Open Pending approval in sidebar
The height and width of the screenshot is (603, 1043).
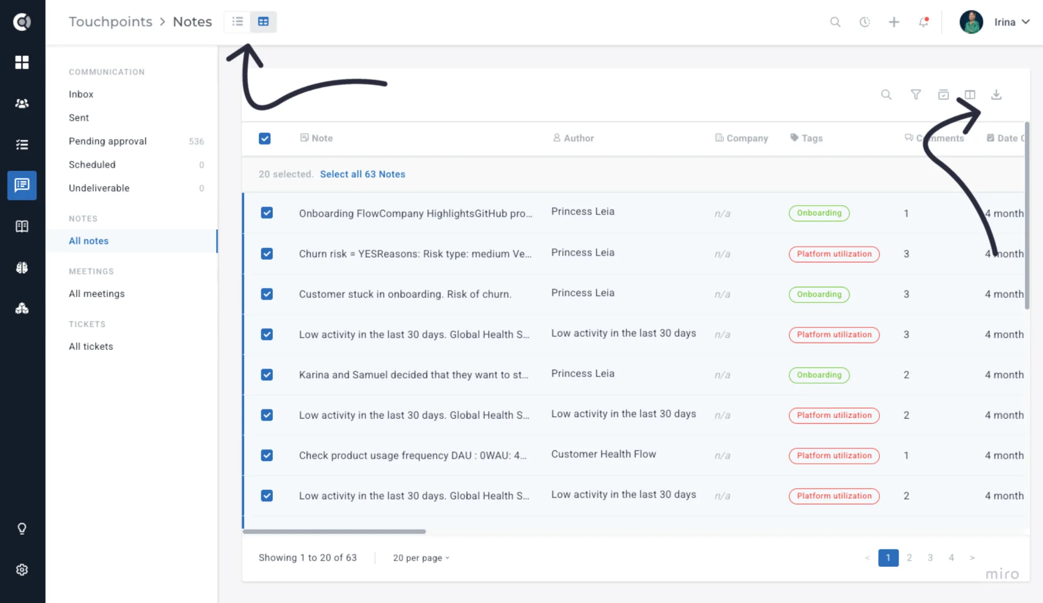point(107,141)
